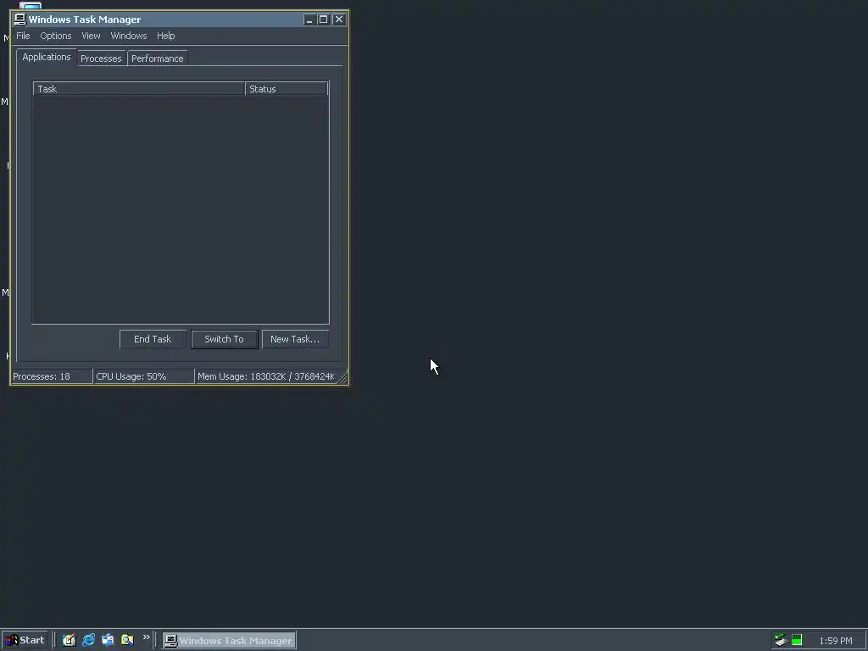Expand the Quick Launch overflow chevron
Image resolution: width=868 pixels, height=651 pixels.
(146, 637)
